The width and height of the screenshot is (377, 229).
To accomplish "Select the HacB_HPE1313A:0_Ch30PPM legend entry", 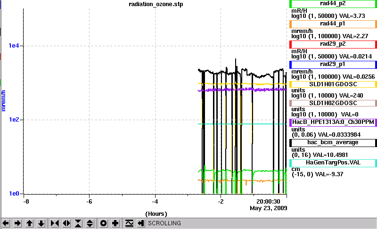I will pos(333,123).
